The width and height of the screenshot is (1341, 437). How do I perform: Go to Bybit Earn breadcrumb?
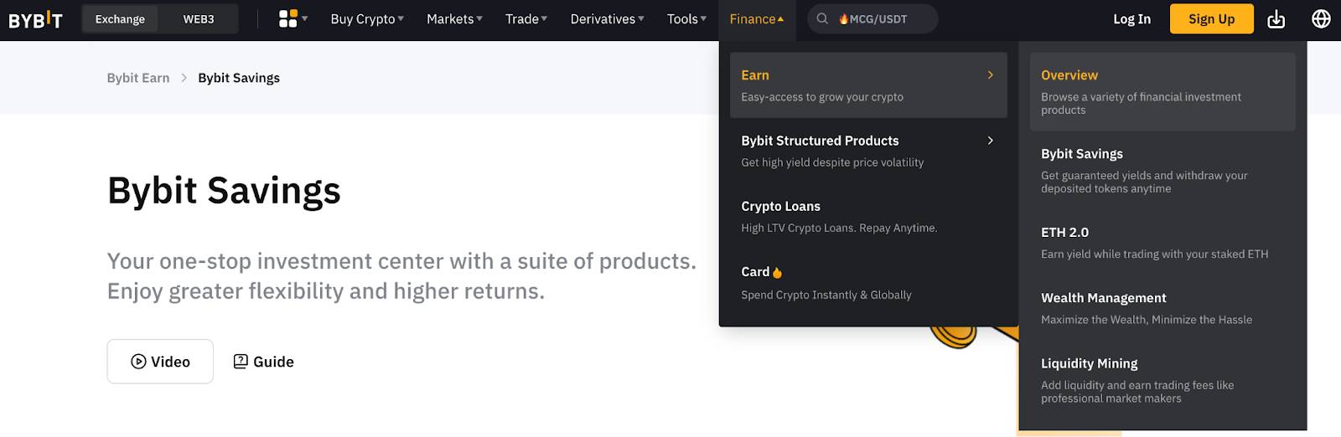tap(138, 78)
